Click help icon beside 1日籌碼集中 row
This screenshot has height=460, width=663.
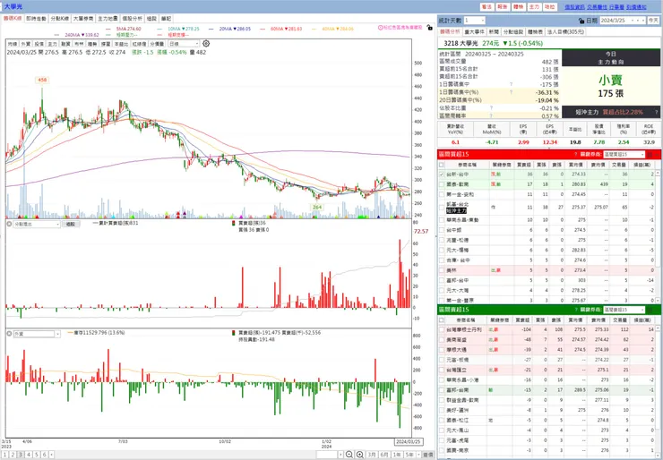[511, 84]
